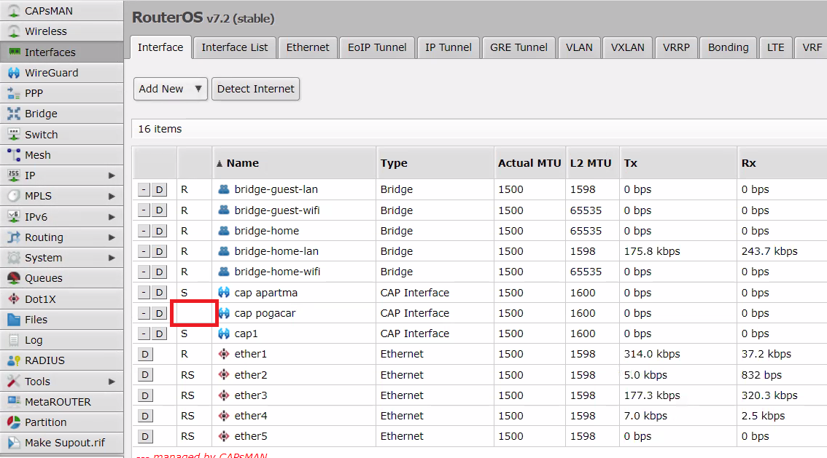The image size is (827, 458).
Task: Open the Bridge sidebar icon
Action: click(14, 114)
